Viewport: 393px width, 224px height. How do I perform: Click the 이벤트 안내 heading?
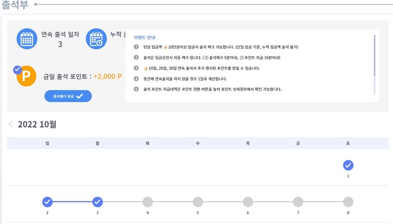144,38
